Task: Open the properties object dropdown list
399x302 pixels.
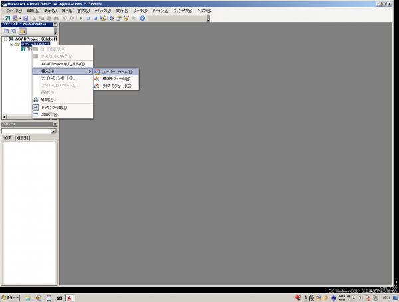Action: point(53,131)
